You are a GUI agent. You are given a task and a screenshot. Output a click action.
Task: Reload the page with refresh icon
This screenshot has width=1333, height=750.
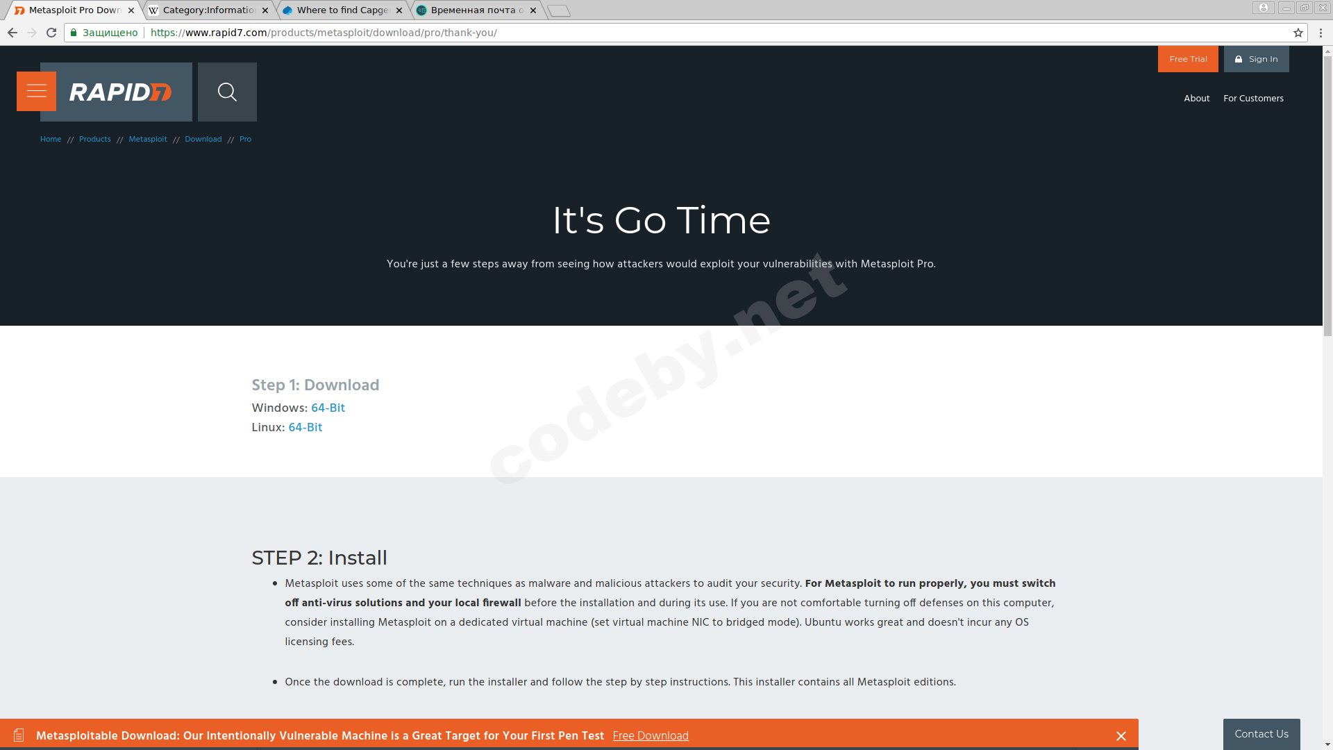click(x=51, y=33)
